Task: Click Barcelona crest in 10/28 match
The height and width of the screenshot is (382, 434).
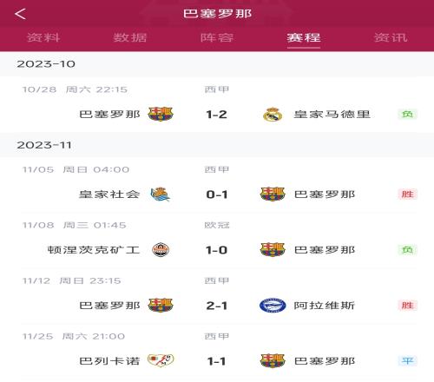Action: click(x=161, y=114)
